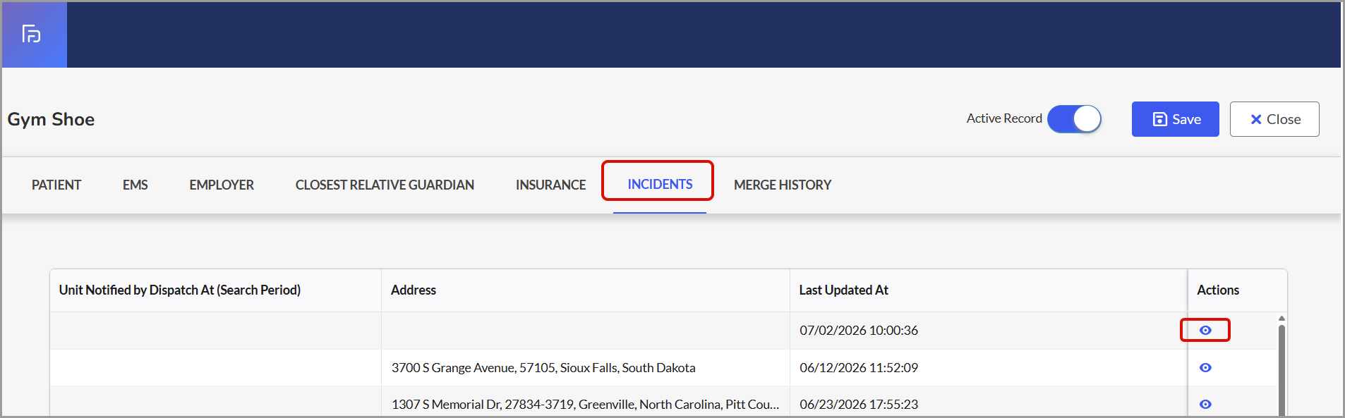The image size is (1345, 418).
Task: Close the patient record
Action: pyautogui.click(x=1274, y=119)
